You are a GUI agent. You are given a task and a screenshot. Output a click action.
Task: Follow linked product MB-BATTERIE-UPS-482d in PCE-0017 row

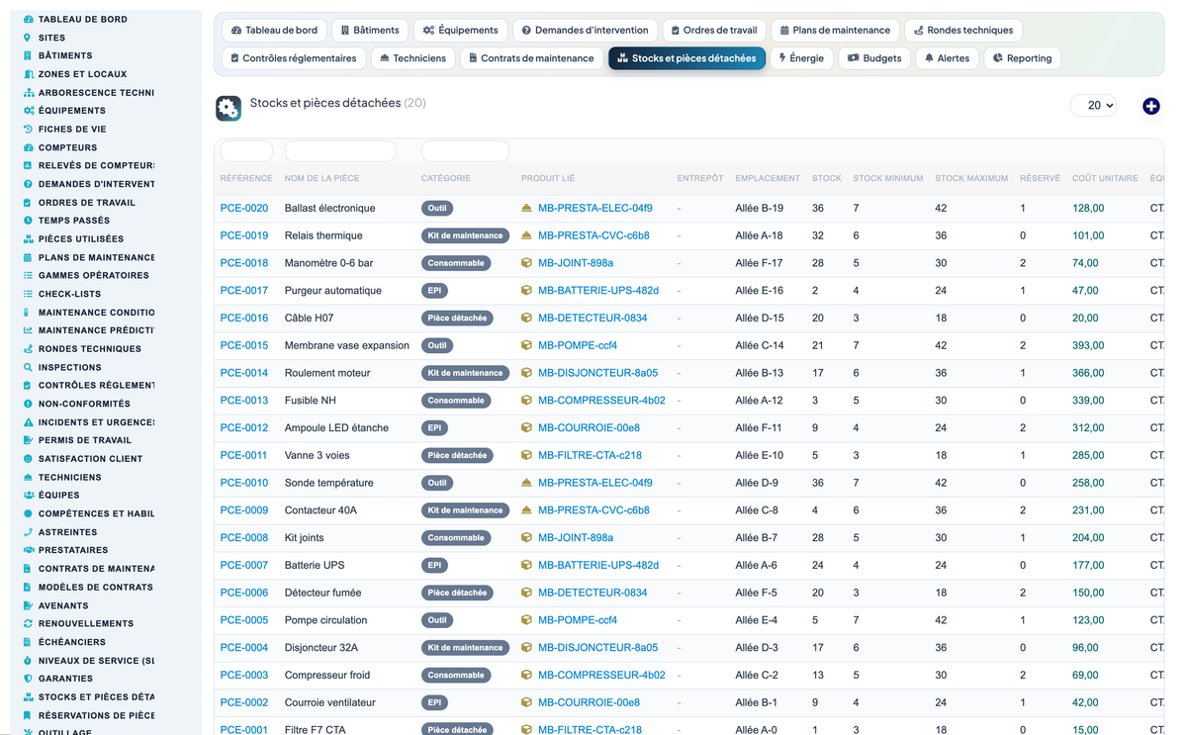(x=597, y=291)
